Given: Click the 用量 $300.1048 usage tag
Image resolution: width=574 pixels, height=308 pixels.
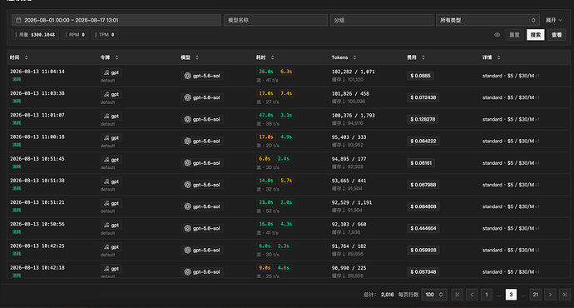Looking at the screenshot, I should (36, 35).
